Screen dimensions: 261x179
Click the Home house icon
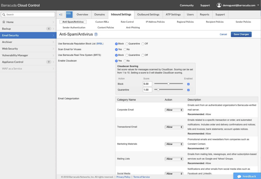pos(4,22)
